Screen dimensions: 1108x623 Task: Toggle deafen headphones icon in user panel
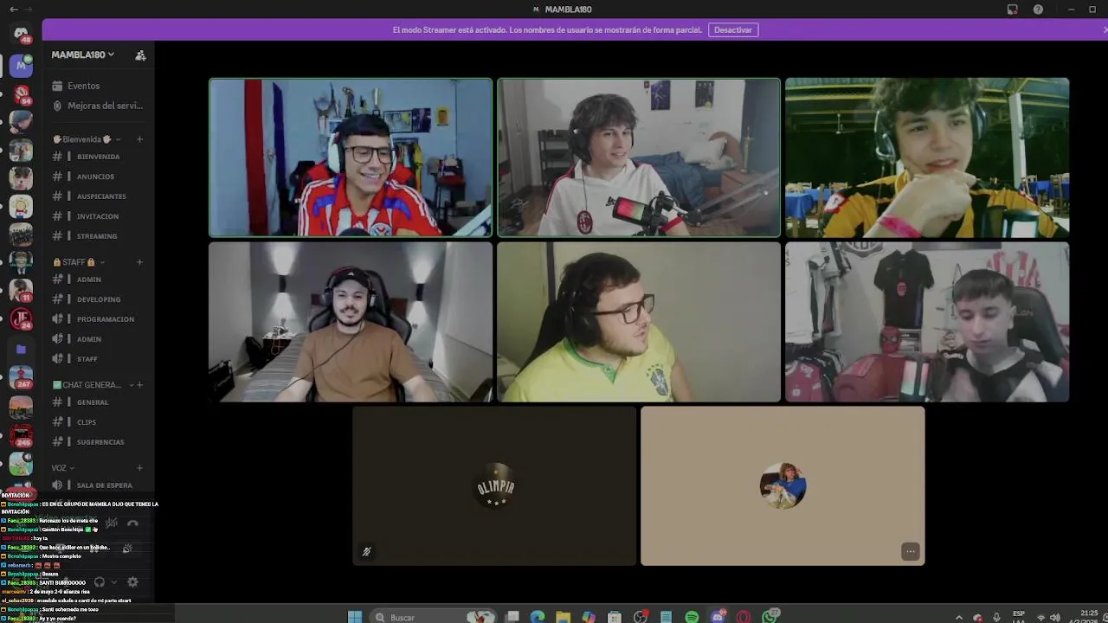click(x=100, y=582)
